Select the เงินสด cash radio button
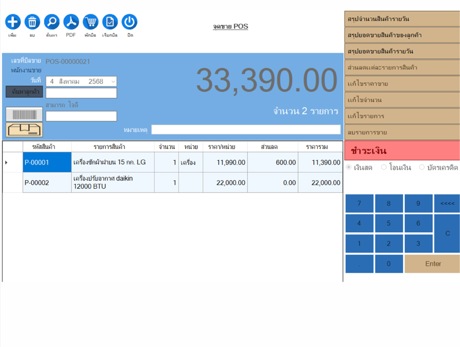The width and height of the screenshot is (460, 347). 349,167
